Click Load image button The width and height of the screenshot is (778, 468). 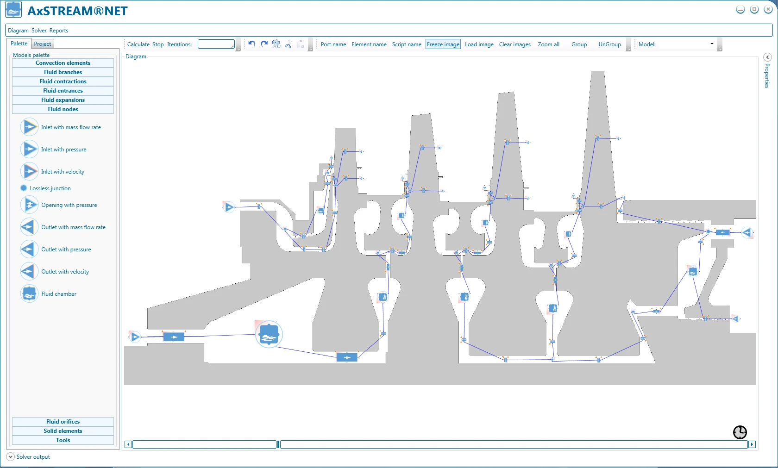pos(479,44)
